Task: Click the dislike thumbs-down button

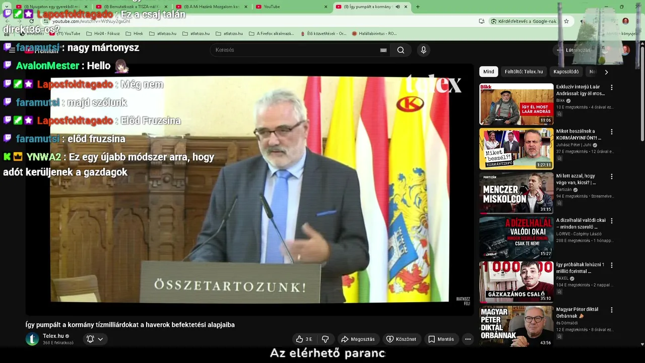Action: [x=325, y=339]
